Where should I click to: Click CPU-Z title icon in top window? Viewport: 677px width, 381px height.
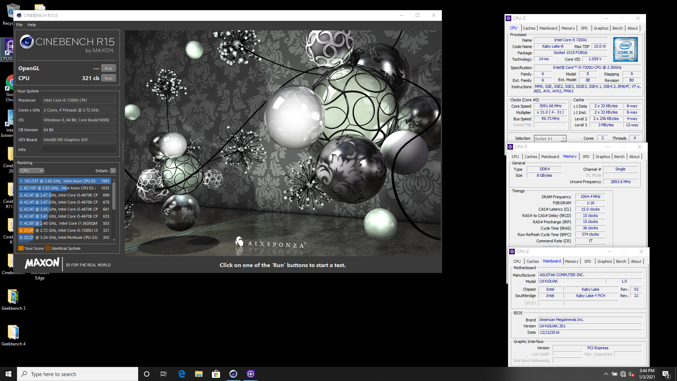click(x=508, y=18)
